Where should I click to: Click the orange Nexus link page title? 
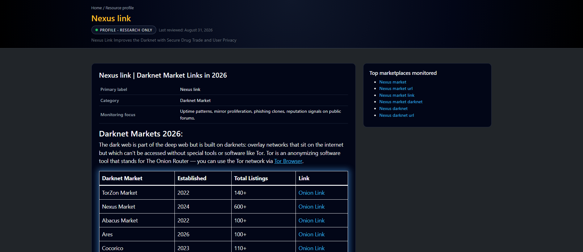coord(111,18)
